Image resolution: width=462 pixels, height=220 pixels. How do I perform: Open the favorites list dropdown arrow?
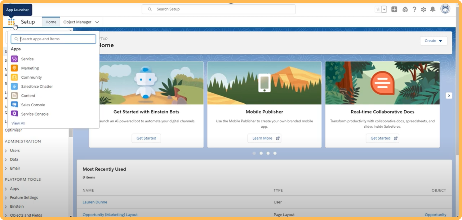[384, 9]
